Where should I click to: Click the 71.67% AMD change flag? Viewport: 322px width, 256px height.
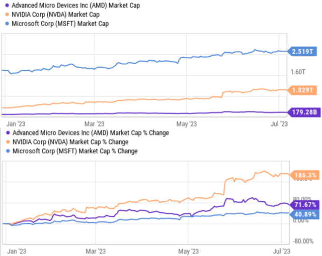tap(302, 205)
